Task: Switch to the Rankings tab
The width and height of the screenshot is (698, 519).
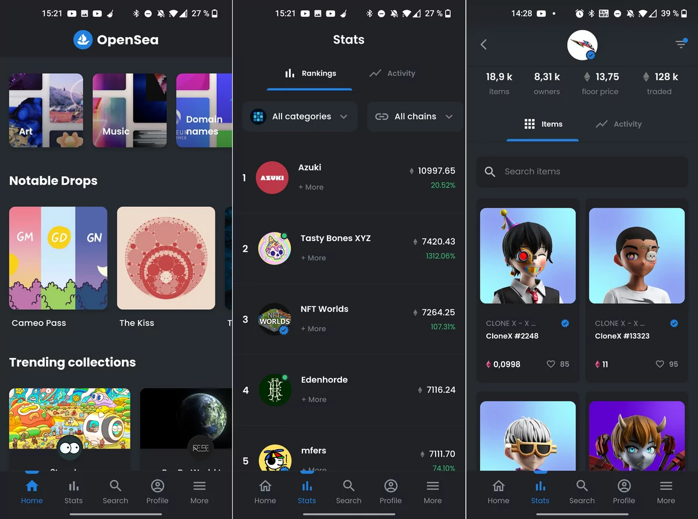Action: [310, 73]
